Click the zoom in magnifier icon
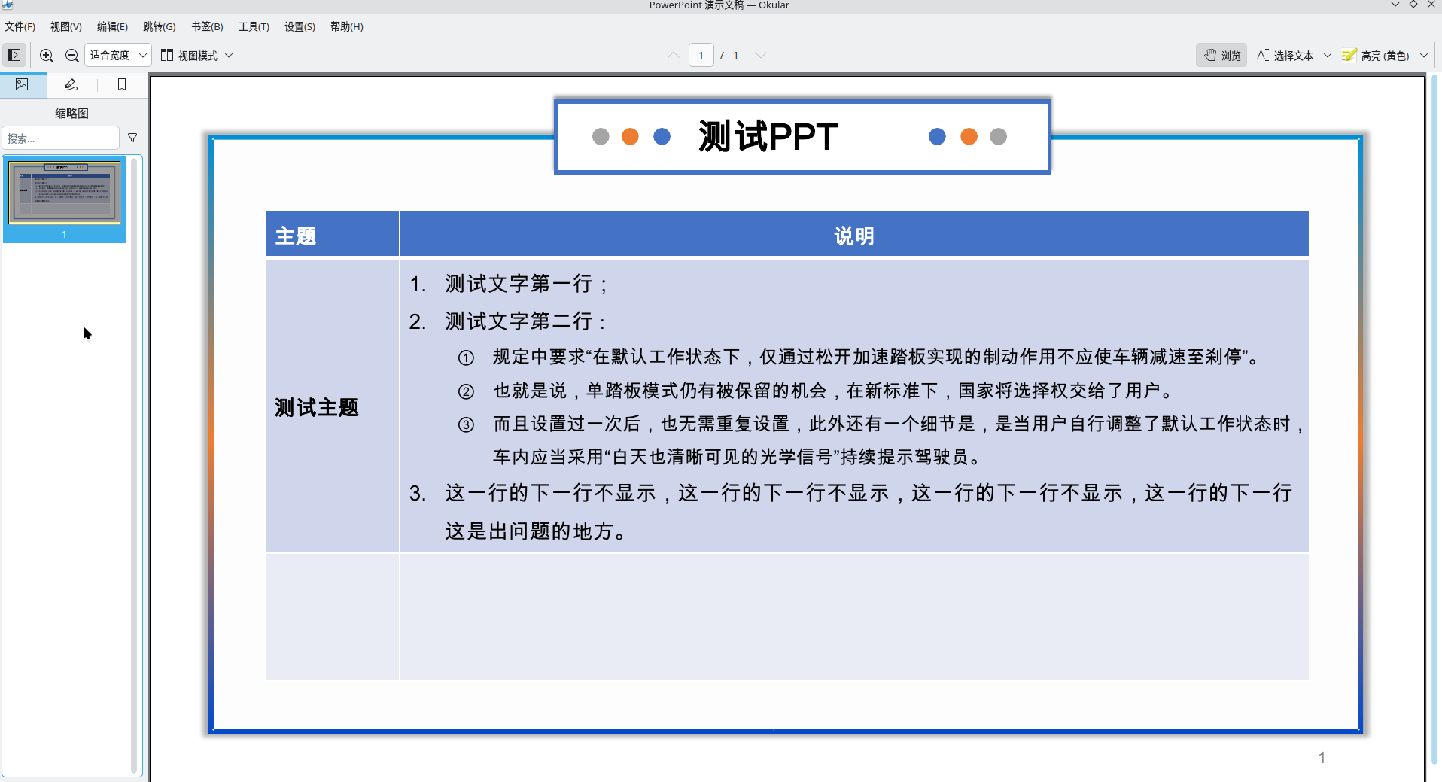 coord(47,55)
